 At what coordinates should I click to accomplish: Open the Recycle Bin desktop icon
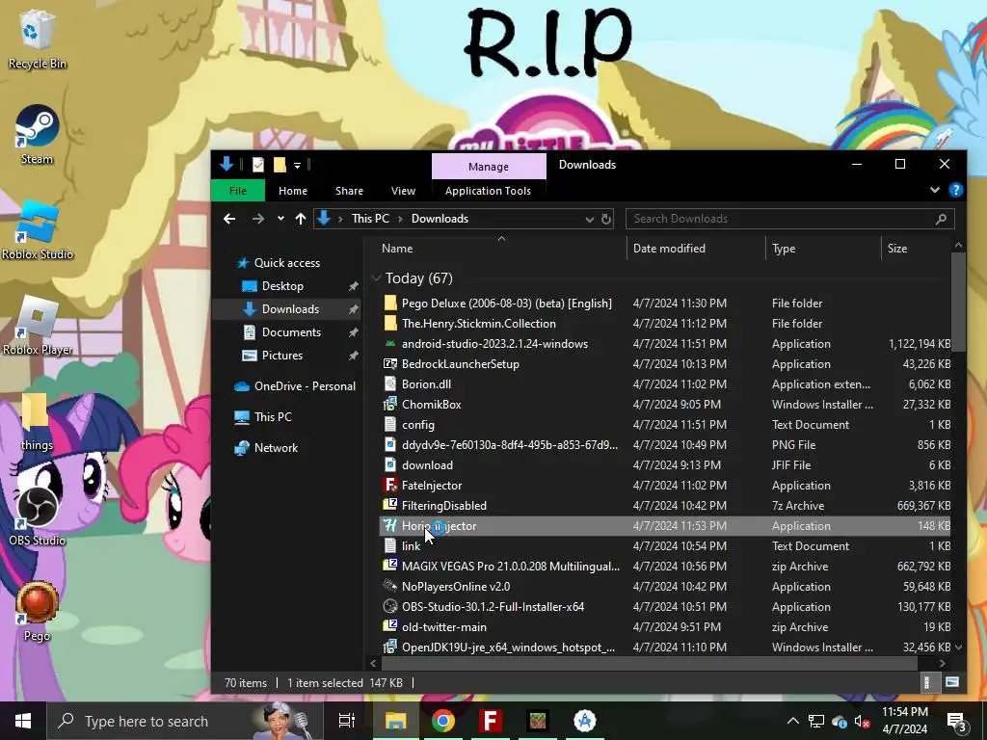(37, 39)
